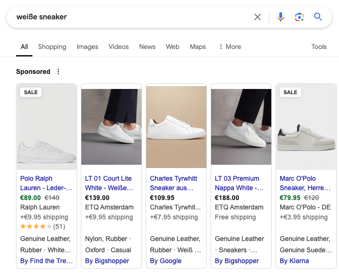Image resolution: width=339 pixels, height=273 pixels.
Task: Click the Marc O'Polo sneaker image
Action: coord(306,127)
